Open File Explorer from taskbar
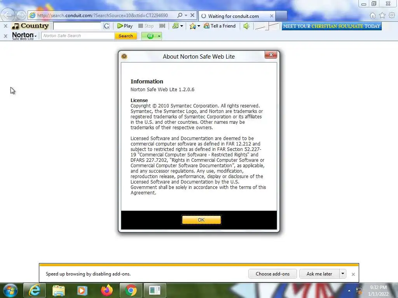 pos(58,290)
